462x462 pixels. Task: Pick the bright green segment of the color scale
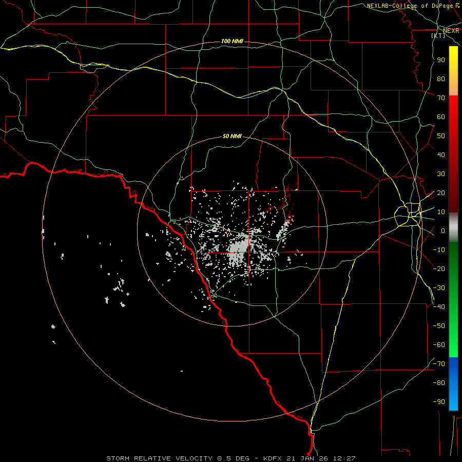click(453, 333)
